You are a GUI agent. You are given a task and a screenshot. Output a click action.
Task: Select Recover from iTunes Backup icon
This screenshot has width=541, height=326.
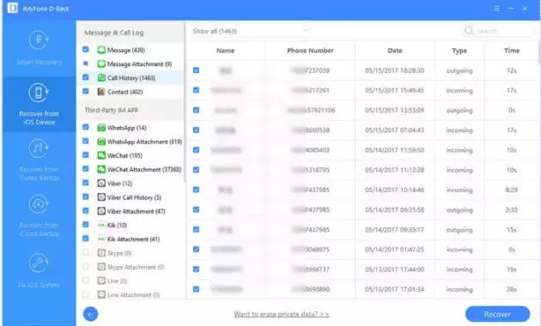click(39, 148)
